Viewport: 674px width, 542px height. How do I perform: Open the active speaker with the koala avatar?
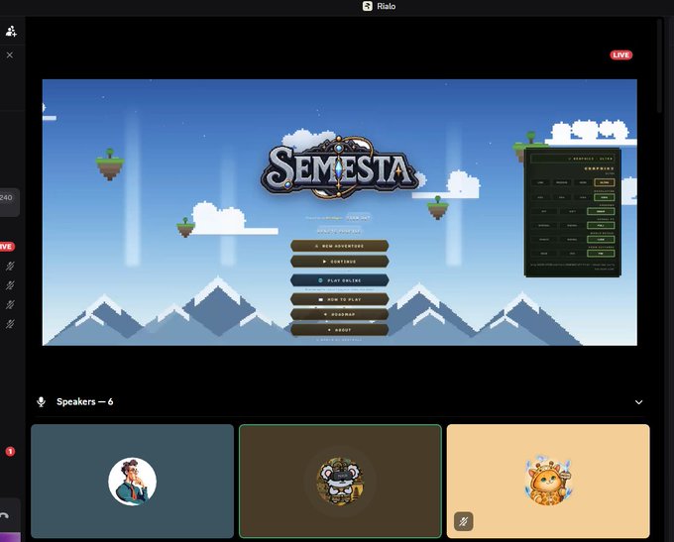click(x=340, y=481)
